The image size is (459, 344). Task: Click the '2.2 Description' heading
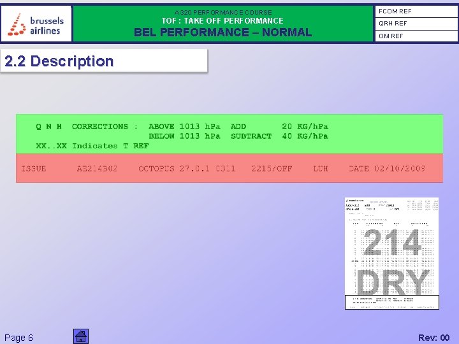(59, 61)
